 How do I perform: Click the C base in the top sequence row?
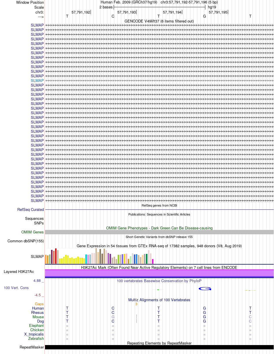coord(113,16)
